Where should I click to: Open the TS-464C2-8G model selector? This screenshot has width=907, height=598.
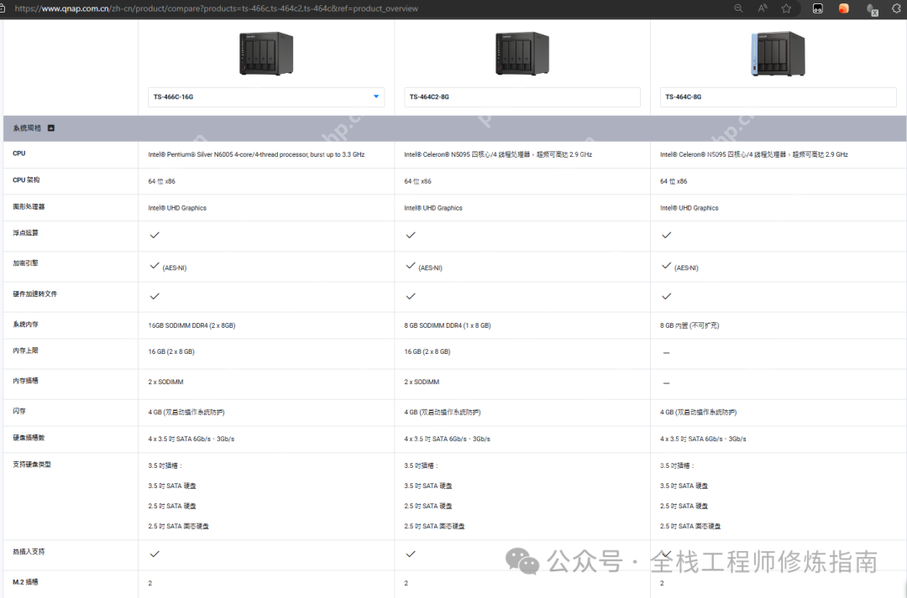522,97
